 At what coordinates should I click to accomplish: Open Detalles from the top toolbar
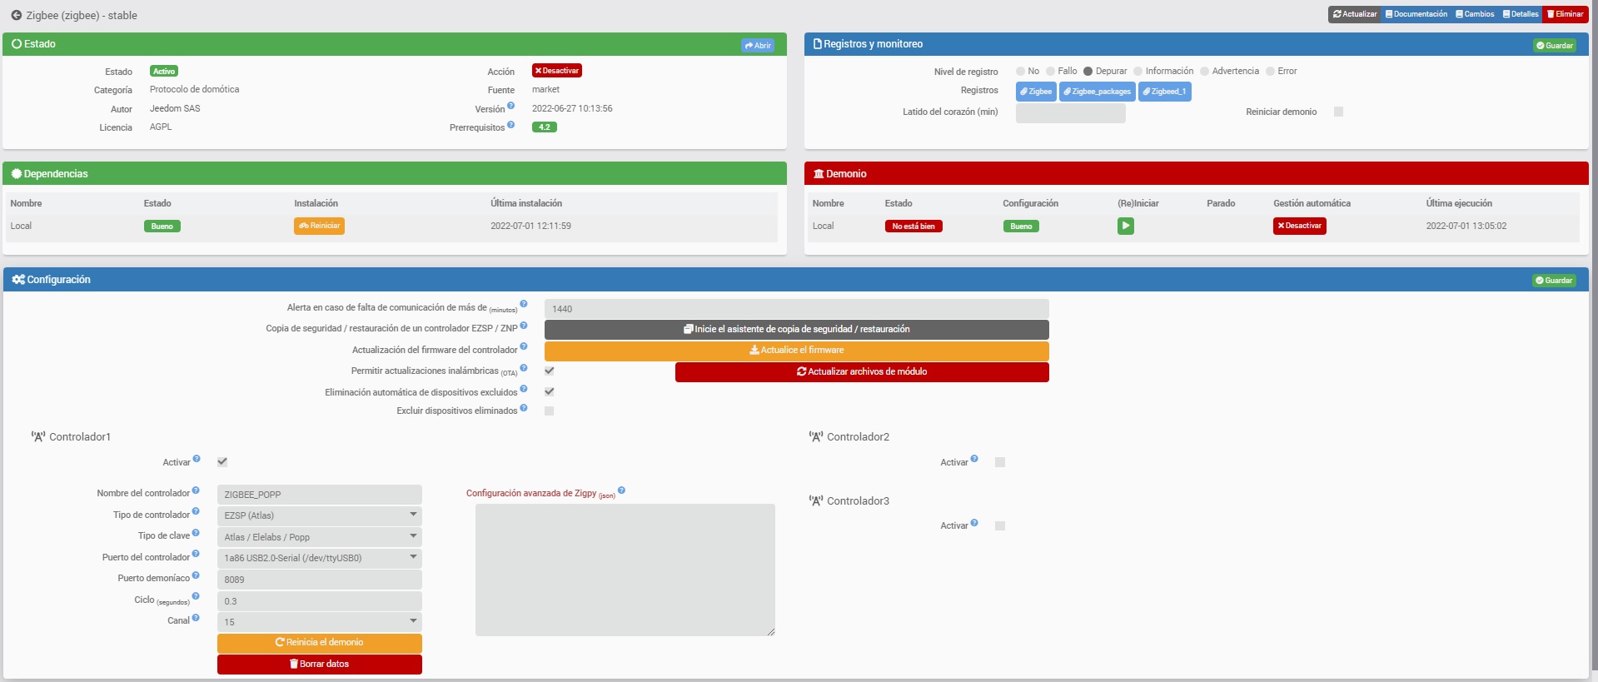point(1521,14)
